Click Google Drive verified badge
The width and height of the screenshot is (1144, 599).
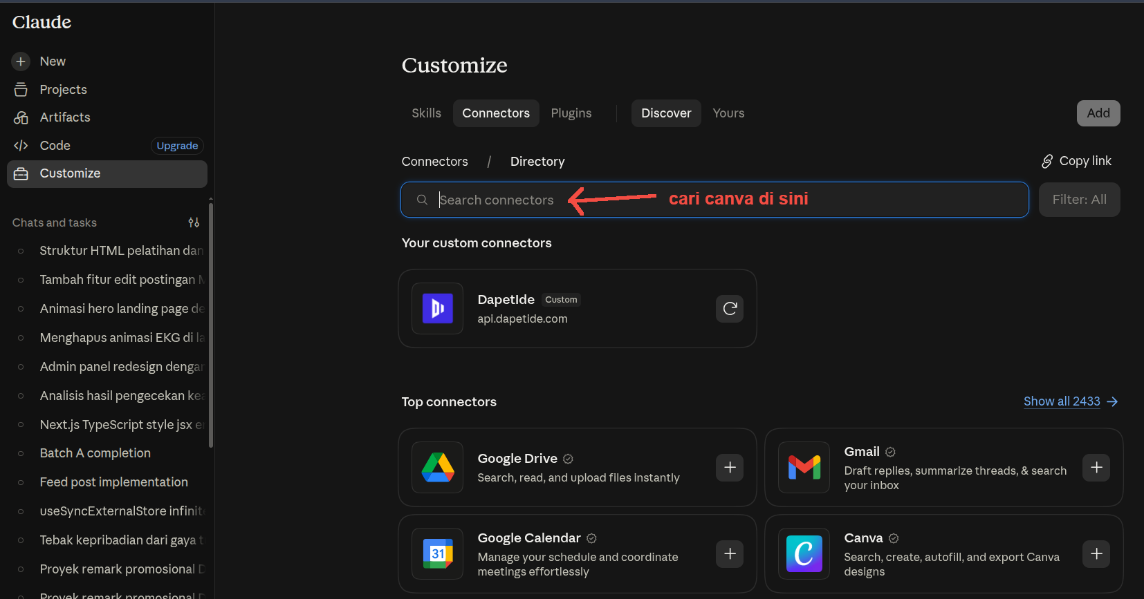tap(568, 459)
